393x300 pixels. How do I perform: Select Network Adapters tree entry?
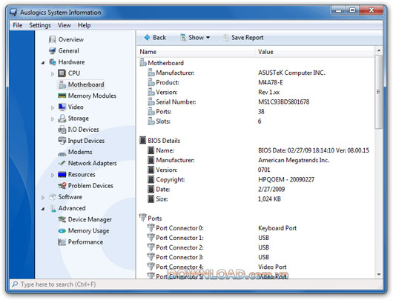(92, 163)
